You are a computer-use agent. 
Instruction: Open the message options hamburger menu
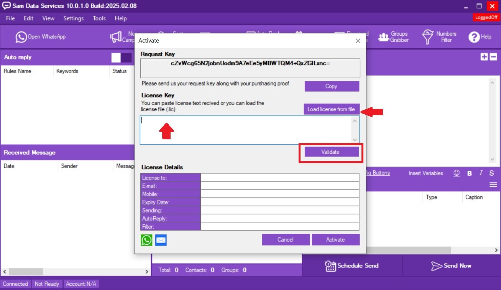coord(493,185)
